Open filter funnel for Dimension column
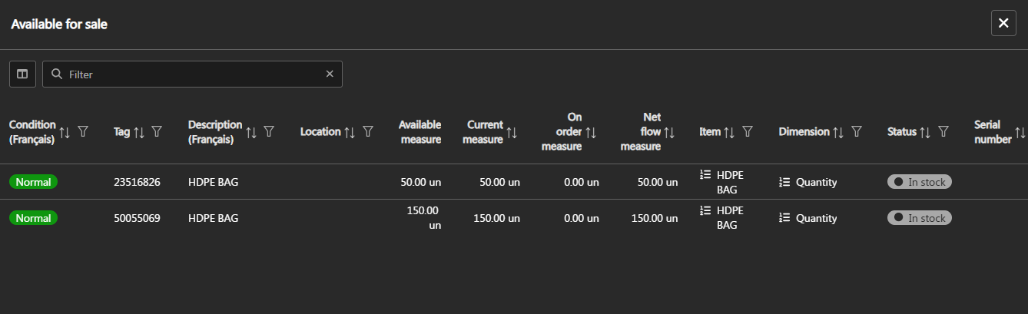The width and height of the screenshot is (1028, 314). coord(857,132)
